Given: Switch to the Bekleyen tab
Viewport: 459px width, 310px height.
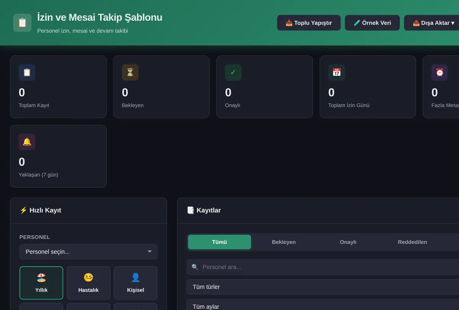Looking at the screenshot, I should [284, 242].
